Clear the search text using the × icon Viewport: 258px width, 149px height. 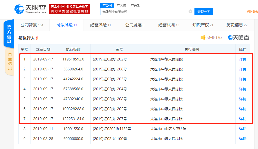[x=190, y=11]
